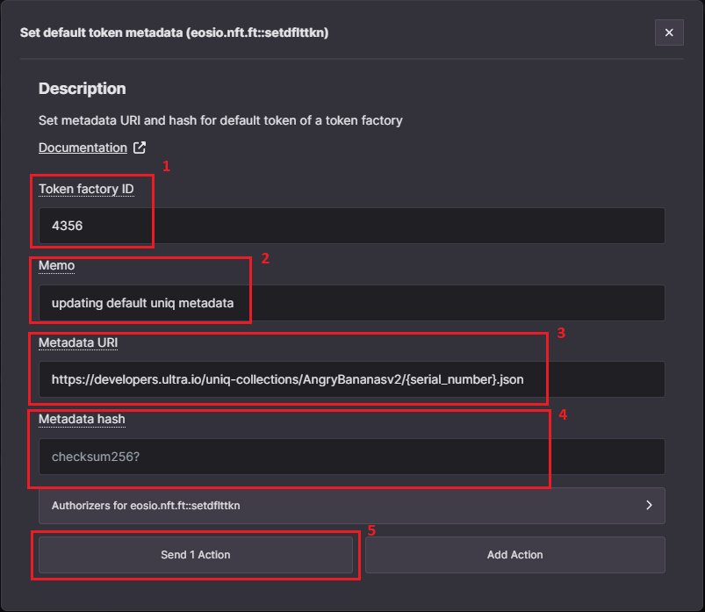Click the red annotation number 3
This screenshot has width=705, height=612.
pyautogui.click(x=561, y=333)
